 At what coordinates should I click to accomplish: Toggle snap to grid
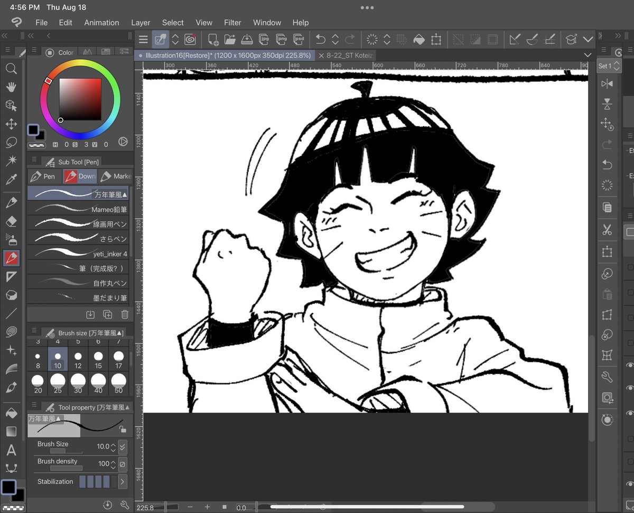[x=549, y=40]
